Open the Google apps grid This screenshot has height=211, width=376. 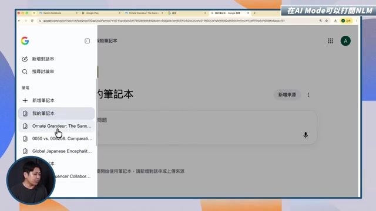(x=330, y=41)
